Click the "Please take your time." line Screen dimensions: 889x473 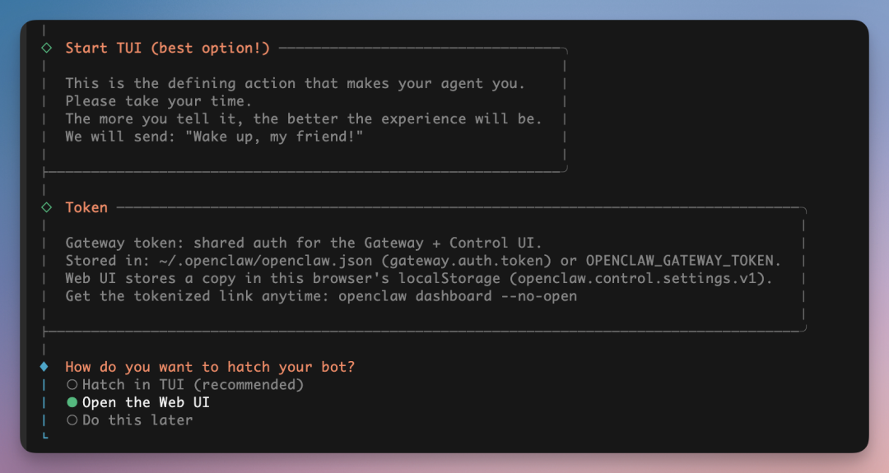coord(159,101)
